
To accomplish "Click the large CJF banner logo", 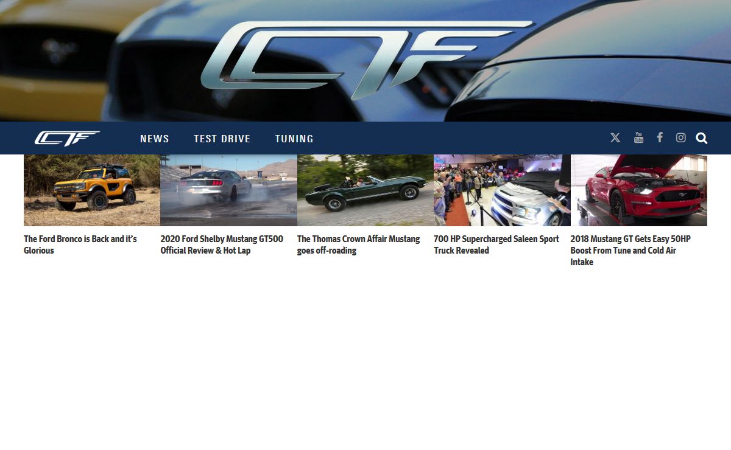I will pyautogui.click(x=367, y=60).
